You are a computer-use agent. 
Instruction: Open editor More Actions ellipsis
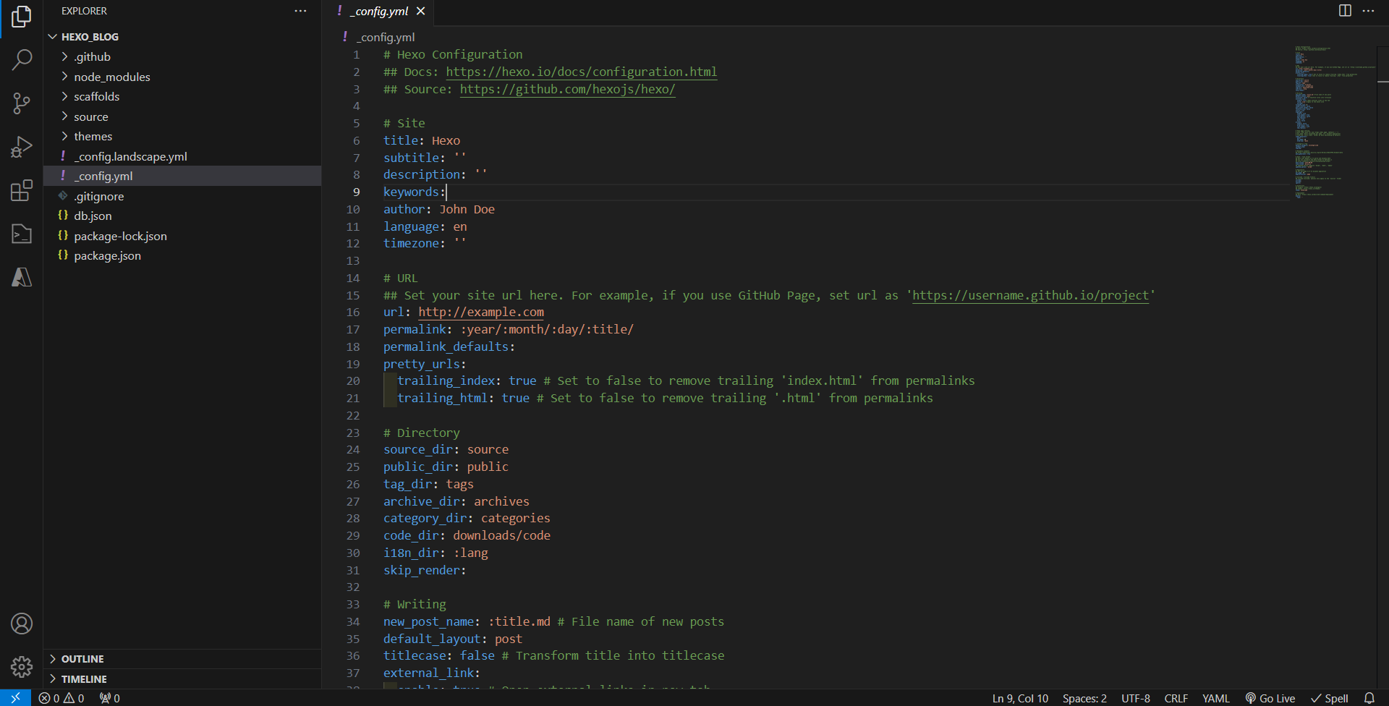tap(1368, 10)
